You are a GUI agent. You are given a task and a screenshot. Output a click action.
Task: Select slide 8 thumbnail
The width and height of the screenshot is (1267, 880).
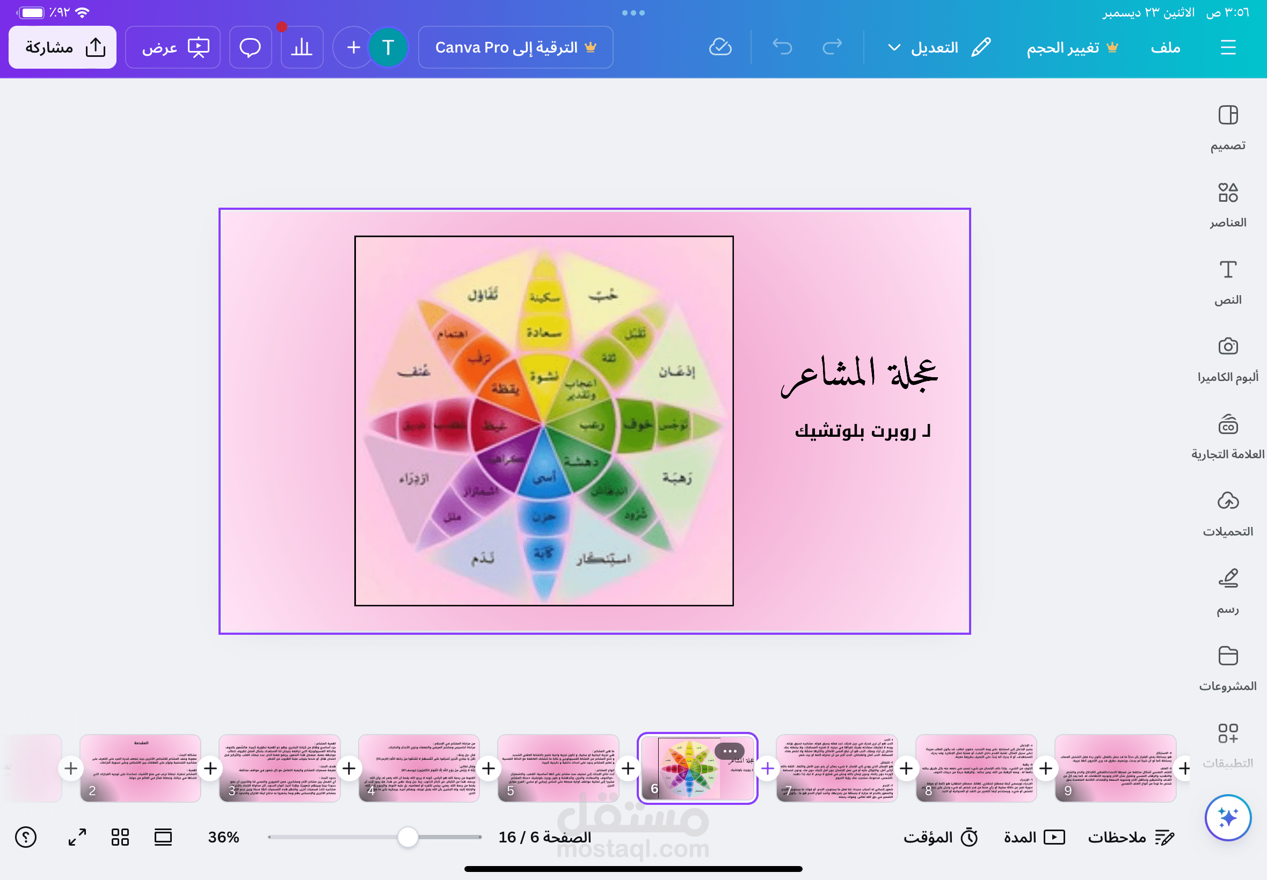pyautogui.click(x=976, y=768)
